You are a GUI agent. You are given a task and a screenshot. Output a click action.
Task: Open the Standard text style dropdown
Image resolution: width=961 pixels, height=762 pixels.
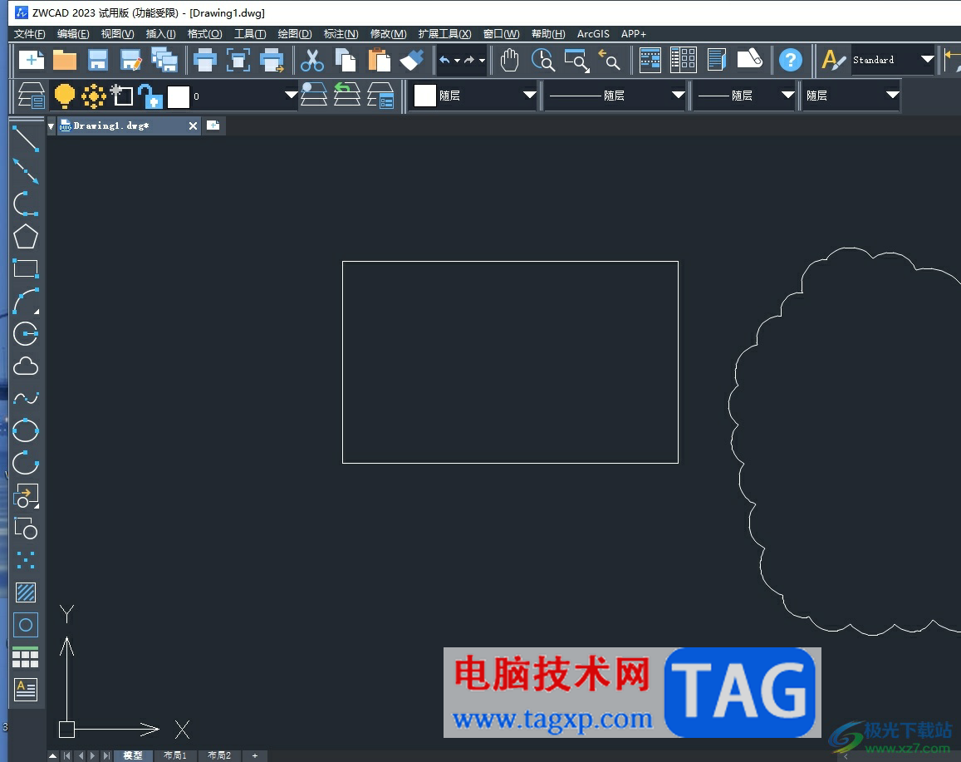[927, 60]
